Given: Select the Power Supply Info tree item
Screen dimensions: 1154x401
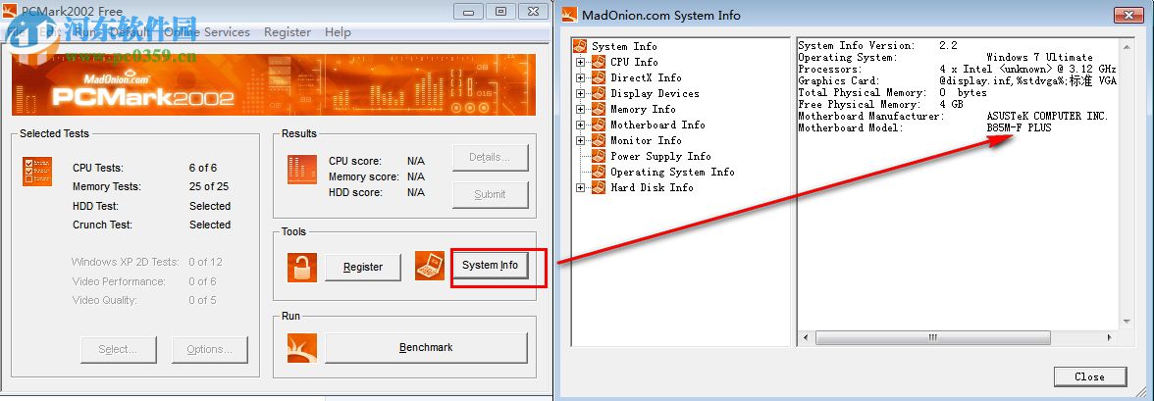Looking at the screenshot, I should [661, 156].
